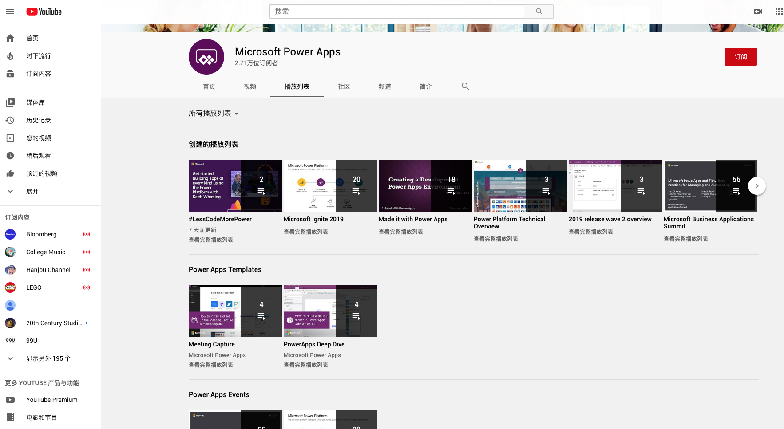Go to YouTube home via logo
784x429 pixels.
coord(44,12)
